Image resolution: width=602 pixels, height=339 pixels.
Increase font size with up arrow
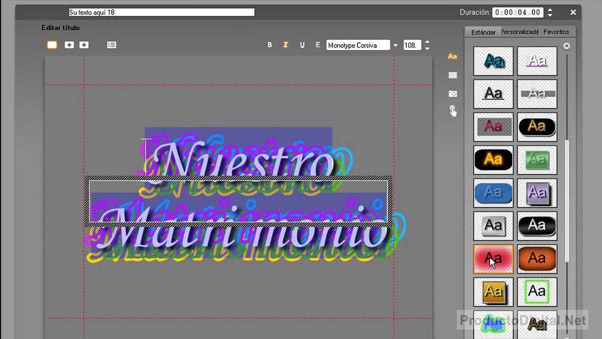(x=427, y=42)
